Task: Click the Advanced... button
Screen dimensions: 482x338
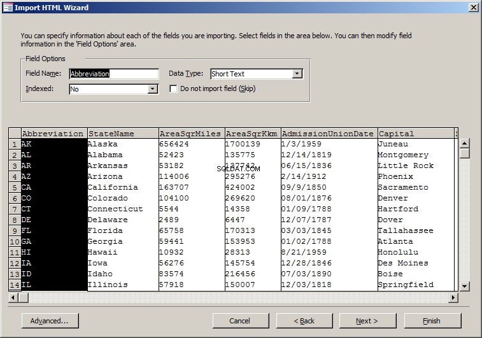Action: (50, 321)
